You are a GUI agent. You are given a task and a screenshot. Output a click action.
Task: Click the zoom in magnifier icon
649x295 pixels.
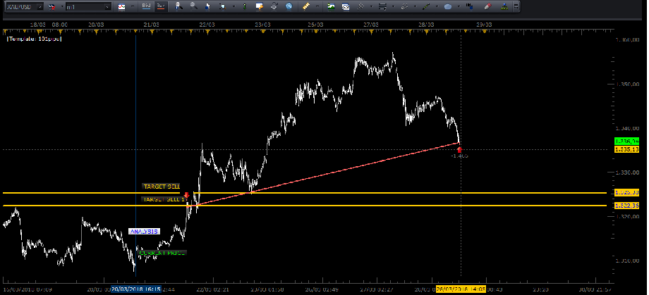180,6
